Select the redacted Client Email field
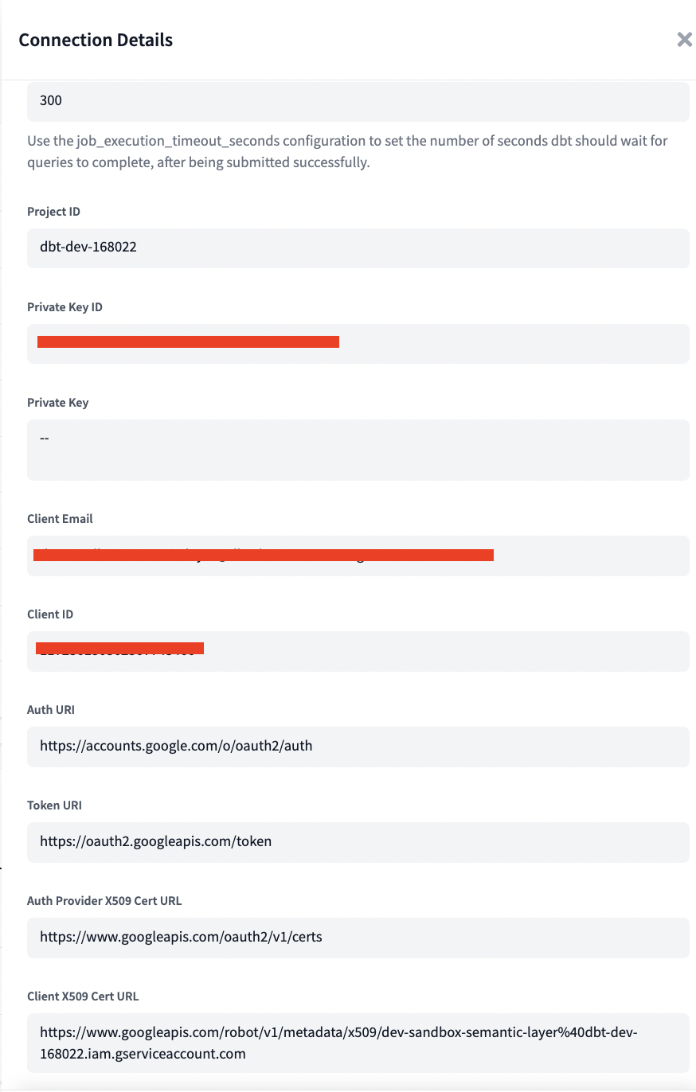696x1092 pixels. click(358, 555)
